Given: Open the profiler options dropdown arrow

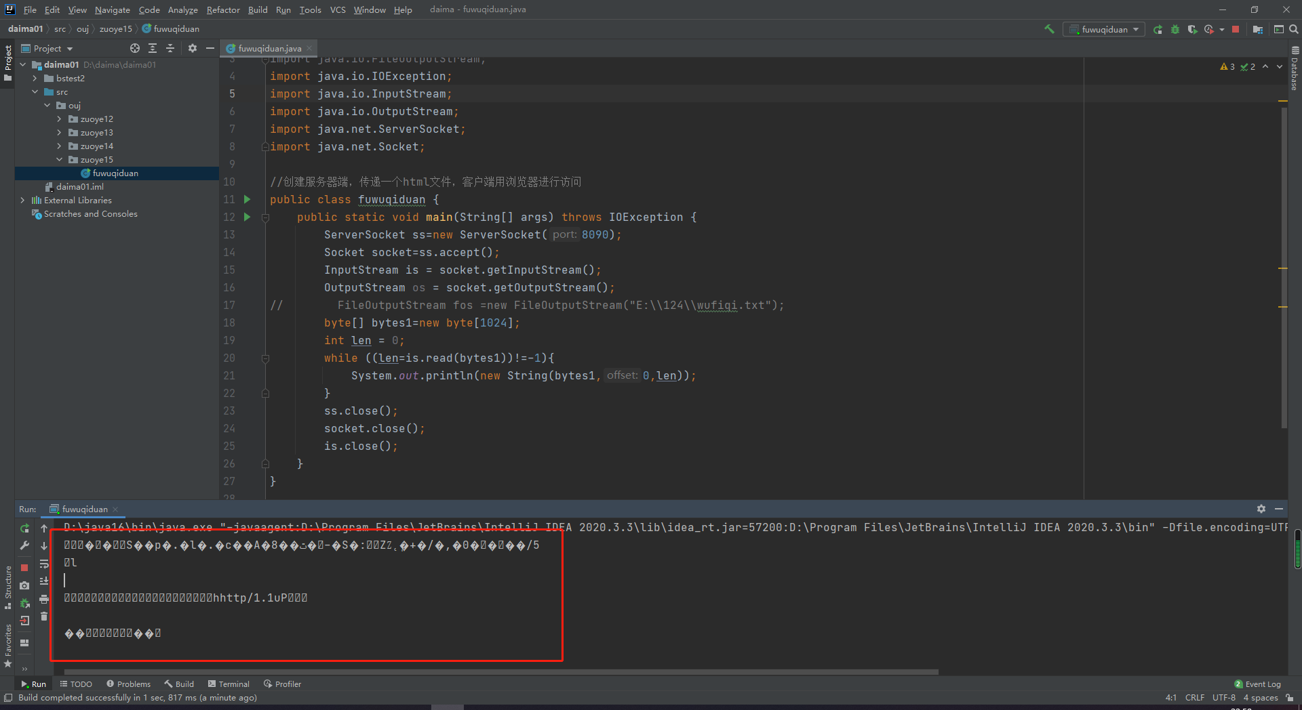Looking at the screenshot, I should (1222, 29).
